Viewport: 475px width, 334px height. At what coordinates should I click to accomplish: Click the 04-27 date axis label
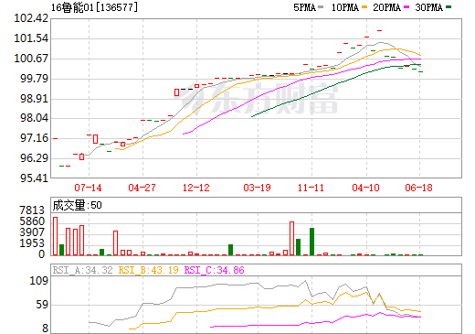click(x=142, y=188)
